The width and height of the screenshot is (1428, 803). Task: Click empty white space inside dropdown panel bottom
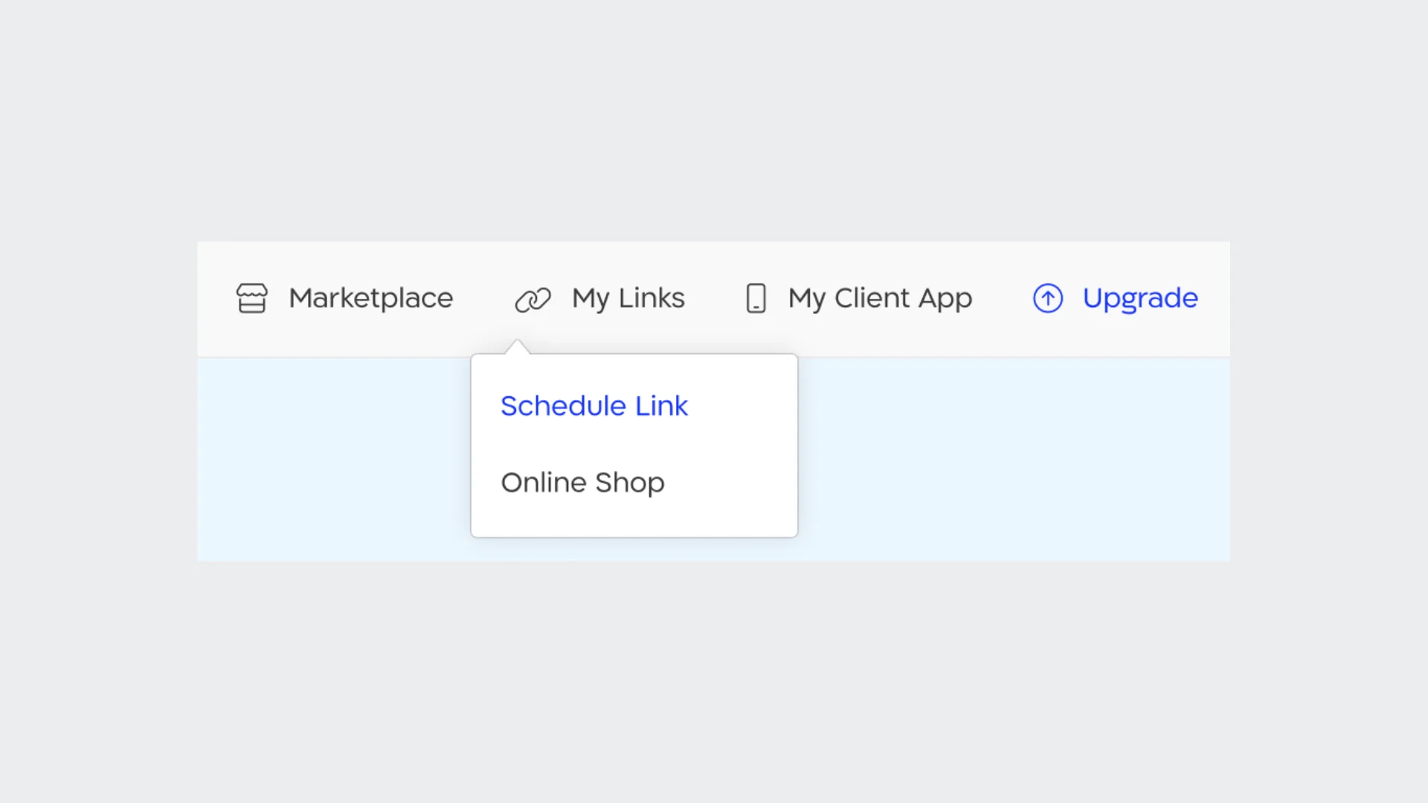tap(634, 521)
